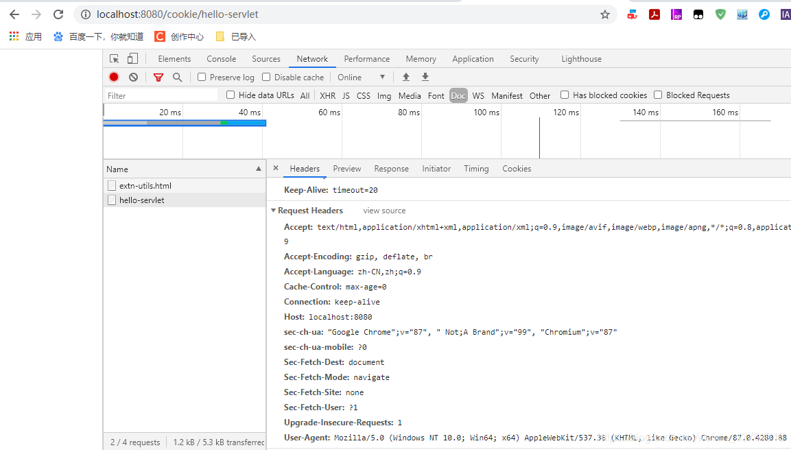Image resolution: width=791 pixels, height=450 pixels.
Task: Close the request details pane
Action: (276, 168)
